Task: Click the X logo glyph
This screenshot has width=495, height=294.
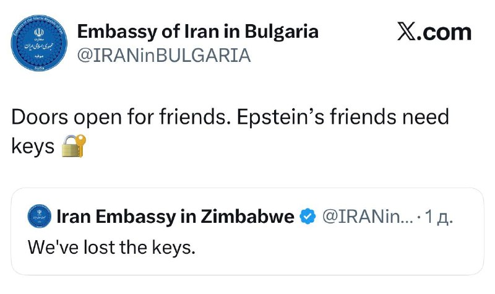Action: click(x=406, y=33)
